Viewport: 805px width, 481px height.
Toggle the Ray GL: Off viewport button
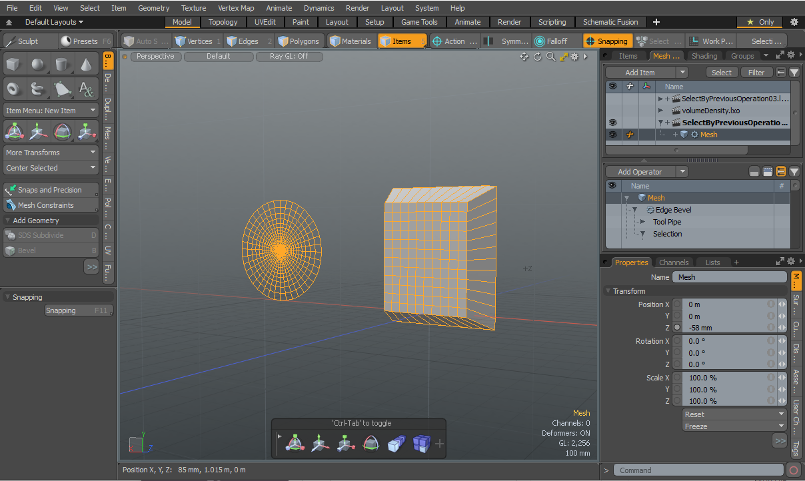click(289, 57)
